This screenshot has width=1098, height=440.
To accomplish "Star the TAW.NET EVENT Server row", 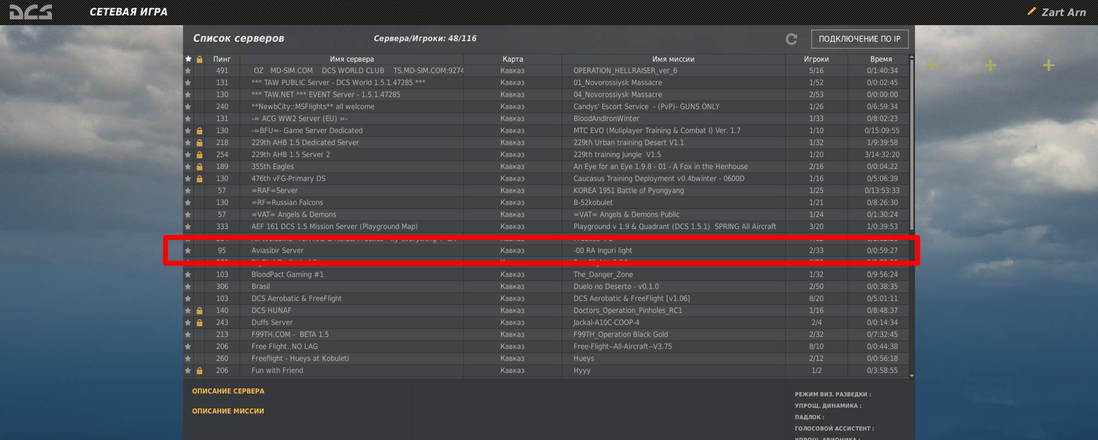I will [188, 95].
